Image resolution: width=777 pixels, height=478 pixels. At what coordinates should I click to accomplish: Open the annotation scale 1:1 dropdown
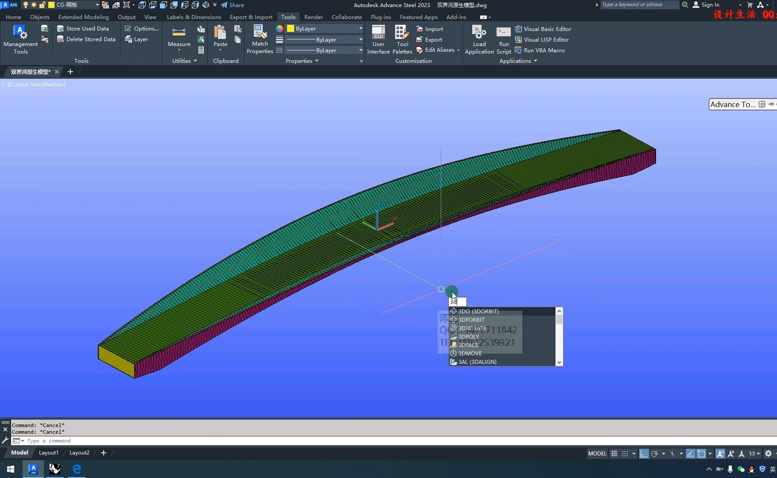click(754, 453)
